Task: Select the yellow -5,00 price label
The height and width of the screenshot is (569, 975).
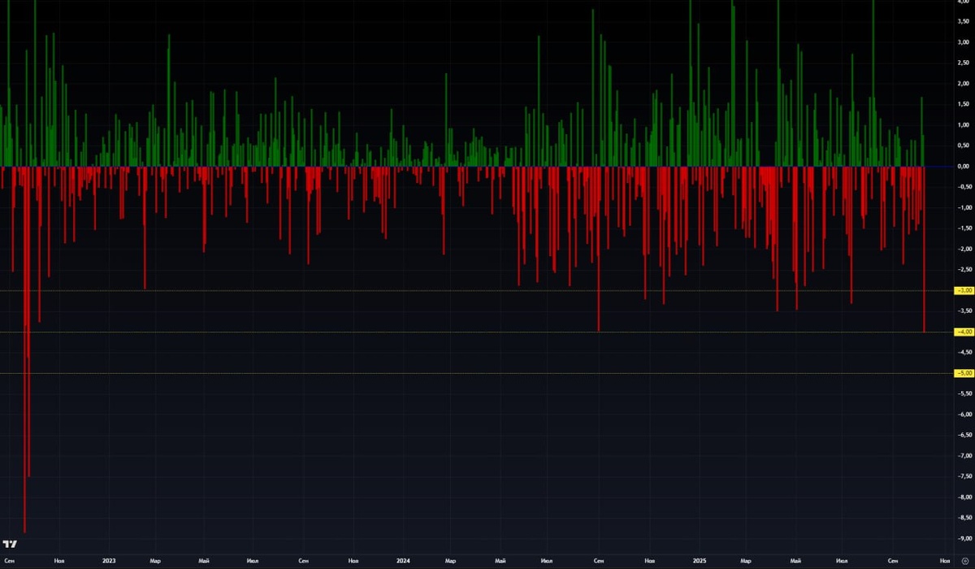Action: point(964,373)
